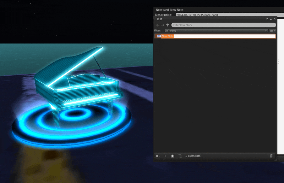Select the New Note notecard icon
The height and width of the screenshot is (183, 284).
pos(159,36)
